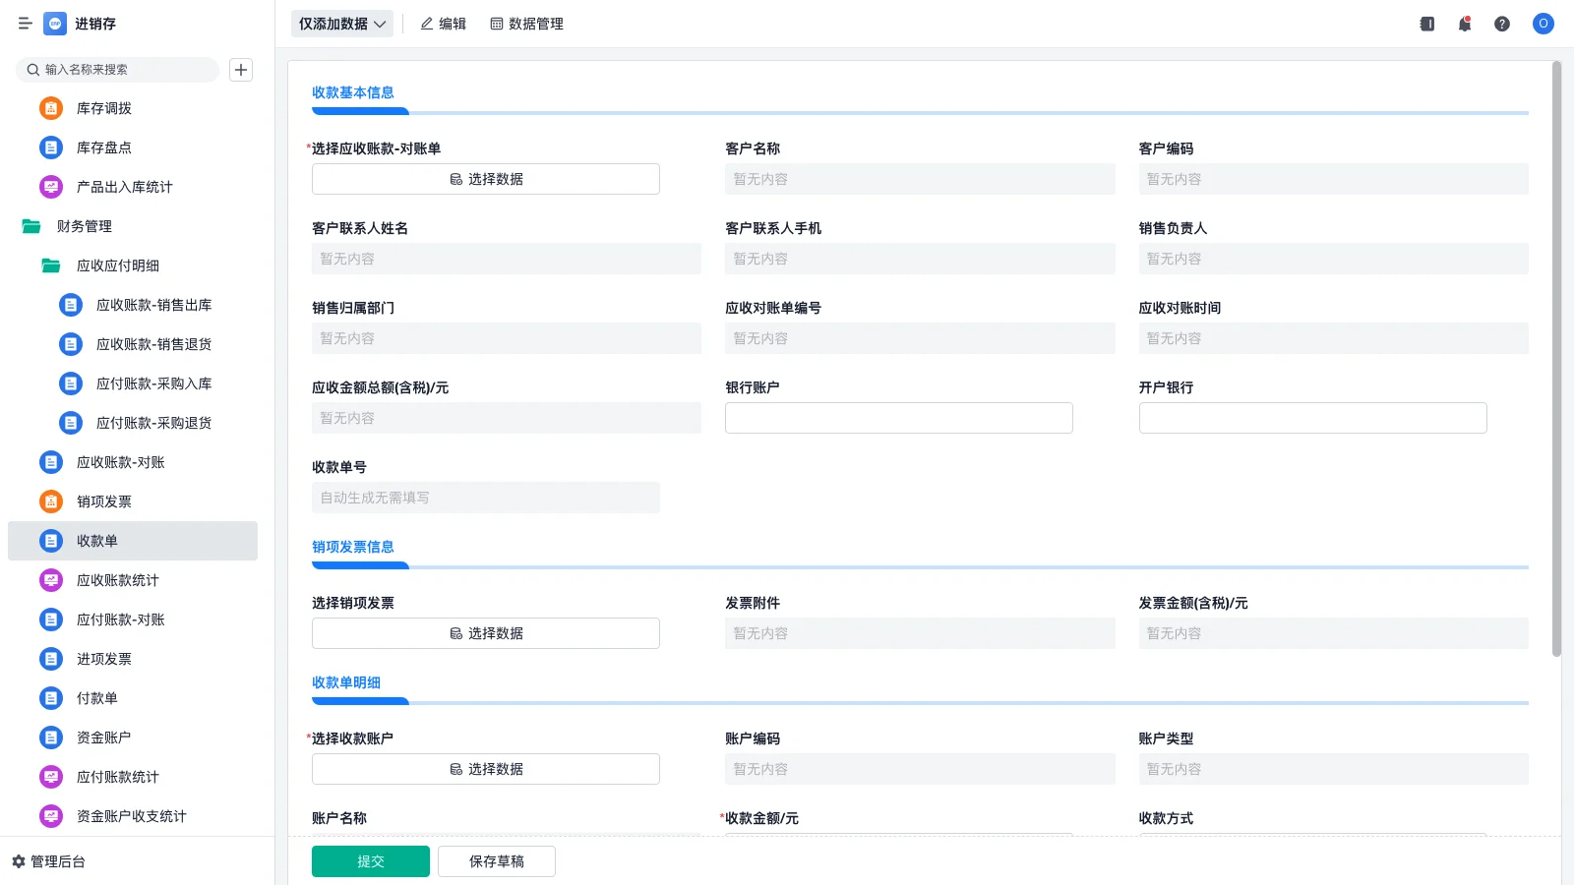The width and height of the screenshot is (1574, 885).
Task: Open 管理后台 with the gear icon
Action: (x=48, y=861)
